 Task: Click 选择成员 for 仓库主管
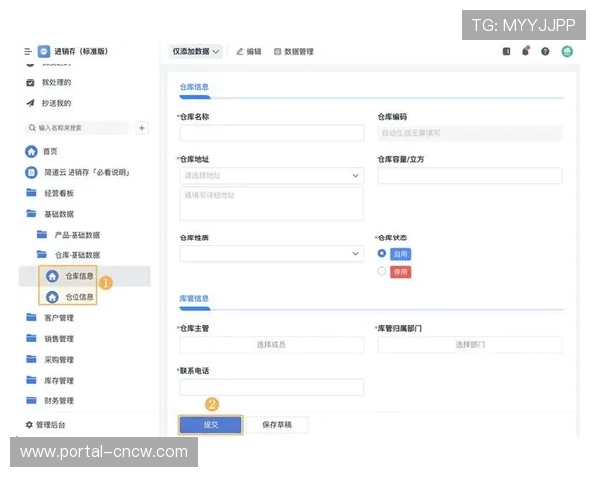(271, 345)
